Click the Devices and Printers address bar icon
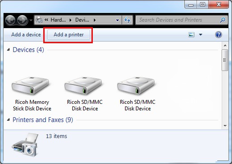The height and width of the screenshot is (164, 232). pyautogui.click(x=39, y=20)
